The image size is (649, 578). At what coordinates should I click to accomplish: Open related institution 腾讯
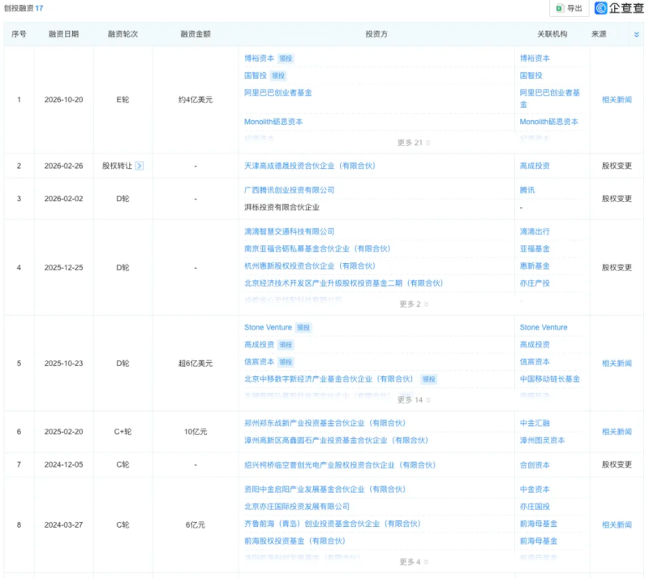[x=527, y=190]
